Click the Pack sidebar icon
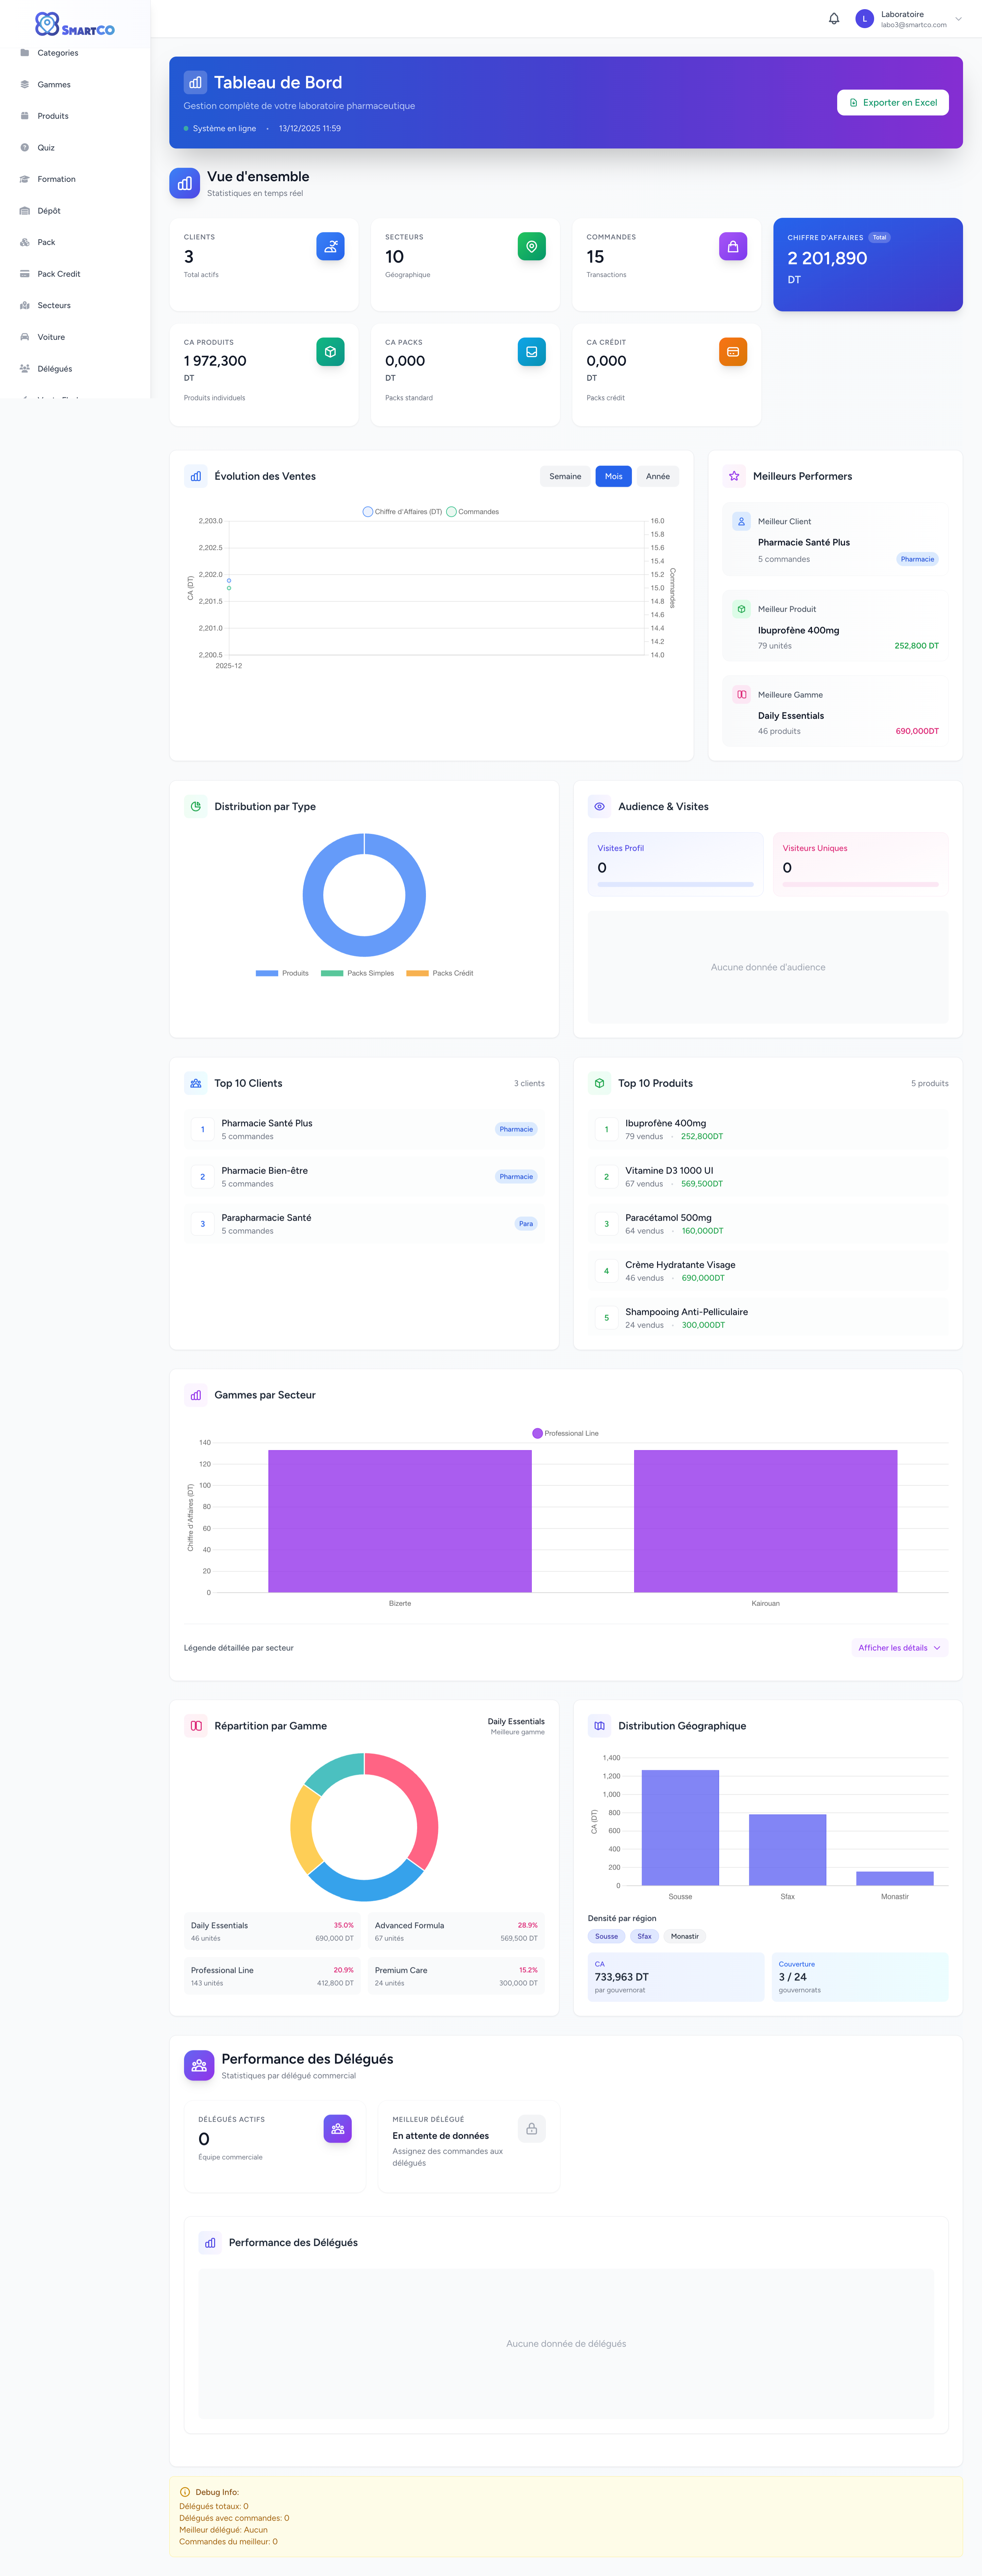 [25, 242]
